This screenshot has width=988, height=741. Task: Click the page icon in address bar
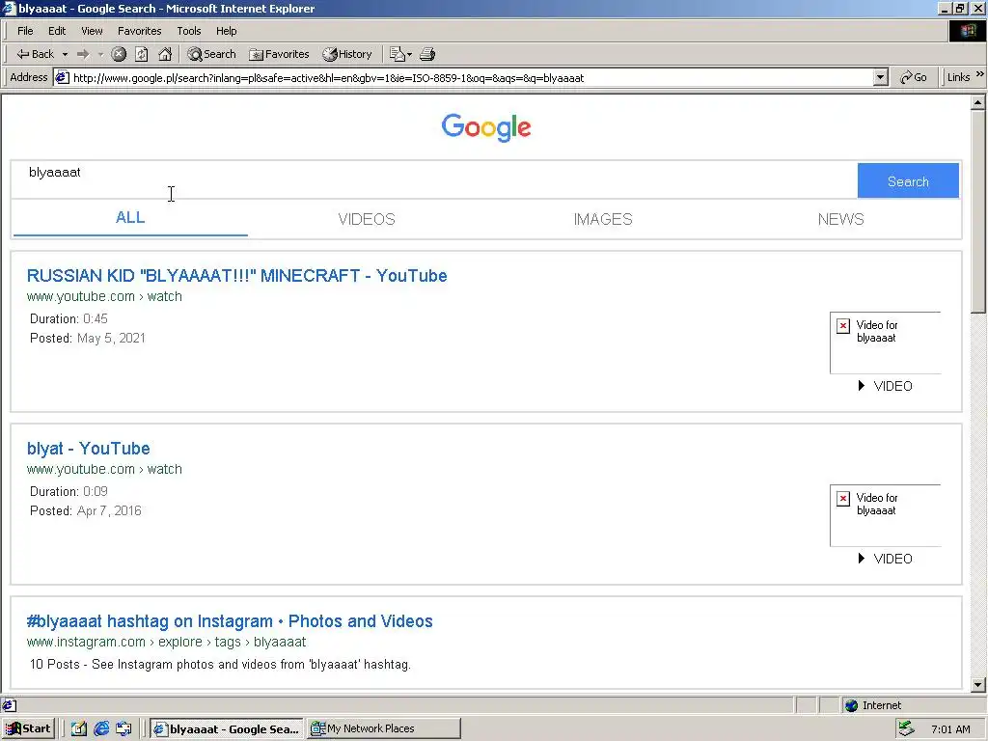63,77
